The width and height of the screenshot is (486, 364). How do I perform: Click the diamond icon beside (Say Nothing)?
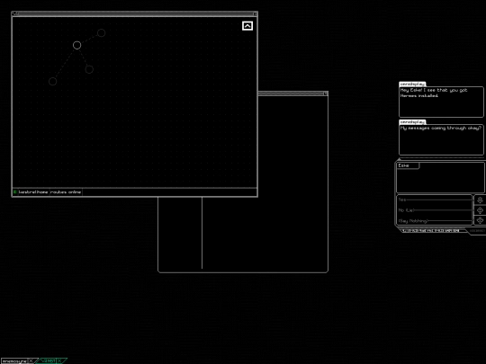pyautogui.click(x=480, y=220)
